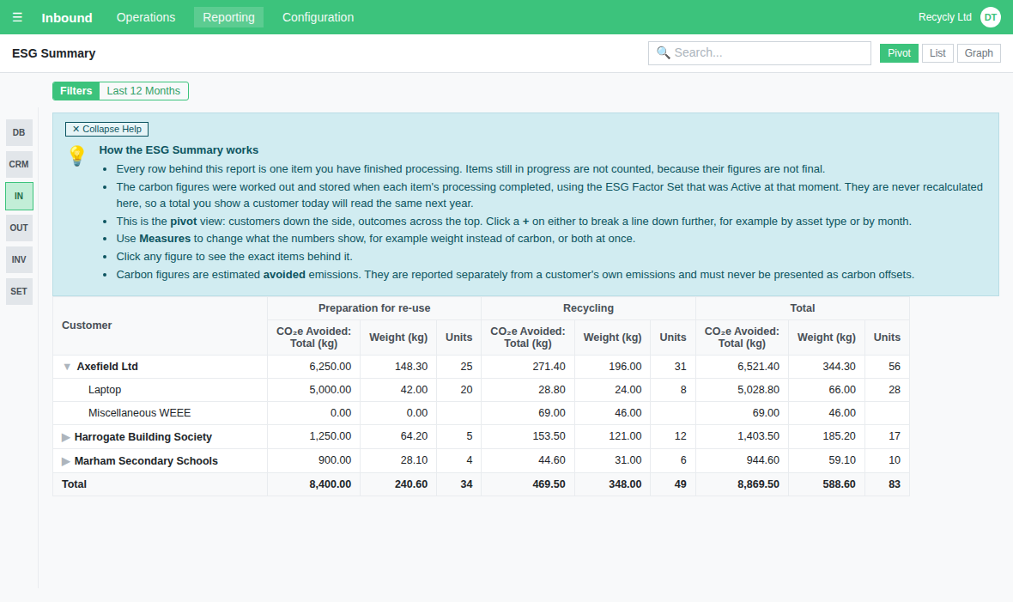This screenshot has width=1013, height=602.
Task: Click the How the ESG Summary works heading
Action: [179, 150]
